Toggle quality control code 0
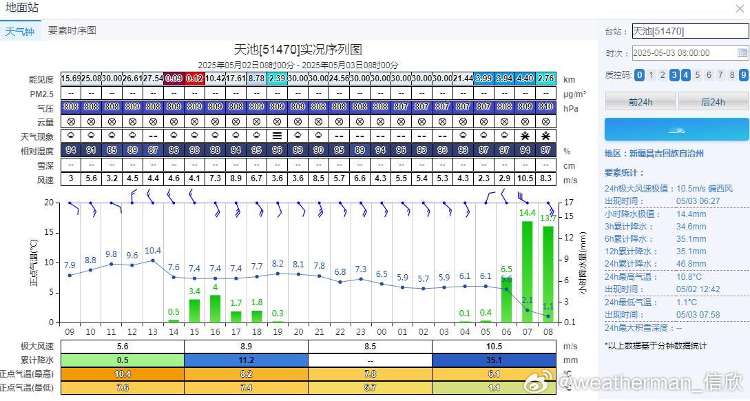The width and height of the screenshot is (750, 401). click(x=639, y=74)
